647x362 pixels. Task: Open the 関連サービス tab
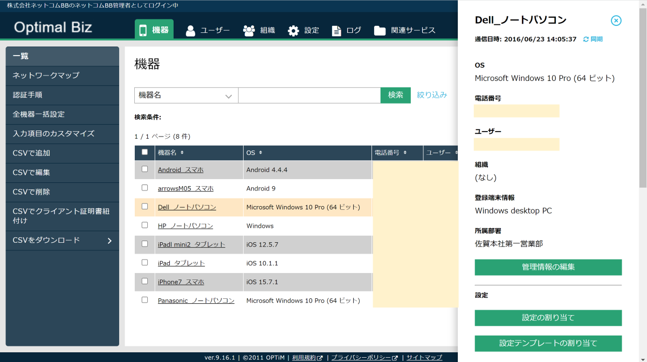pyautogui.click(x=404, y=30)
